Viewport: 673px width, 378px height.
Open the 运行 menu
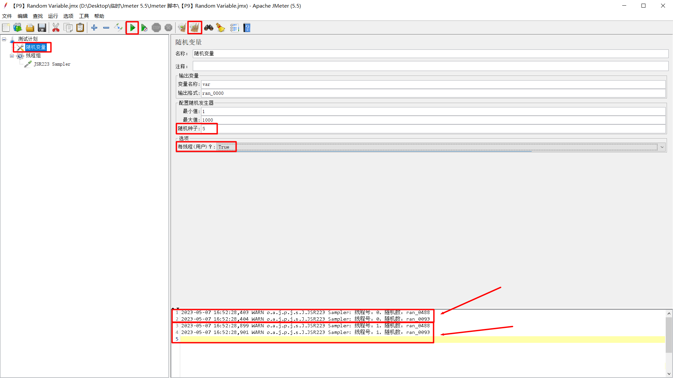(x=53, y=16)
